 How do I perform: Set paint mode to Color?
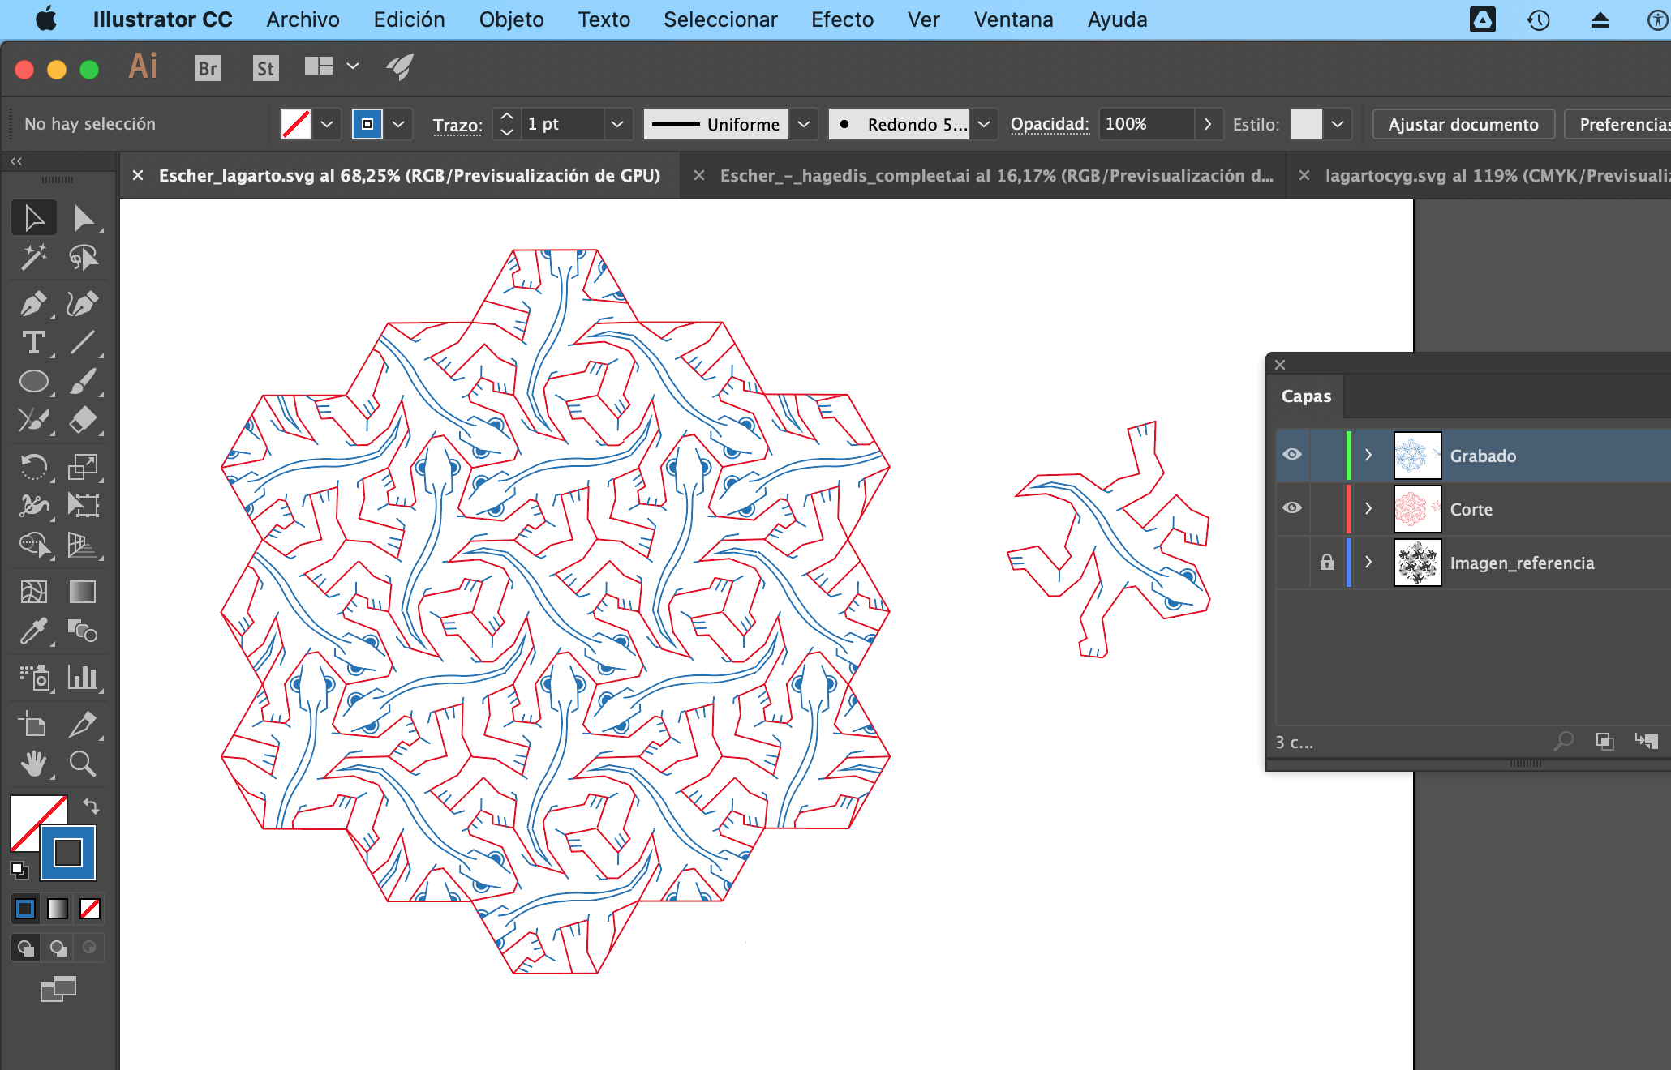coord(25,909)
